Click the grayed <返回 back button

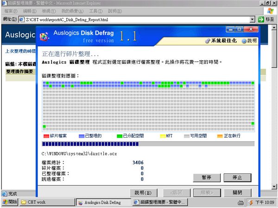tap(177, 193)
